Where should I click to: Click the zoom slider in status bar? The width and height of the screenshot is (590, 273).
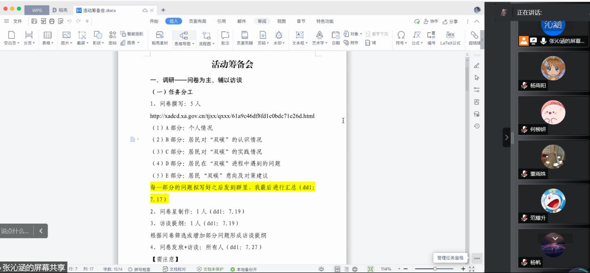click(x=435, y=269)
